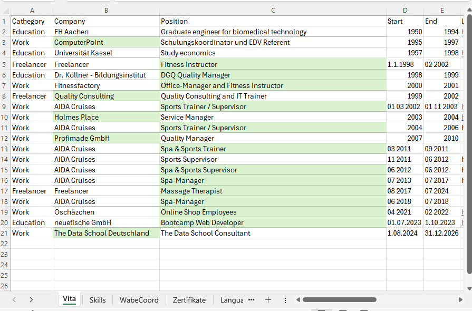Select the Fitnessfactory cell
472x311 pixels.
point(106,86)
